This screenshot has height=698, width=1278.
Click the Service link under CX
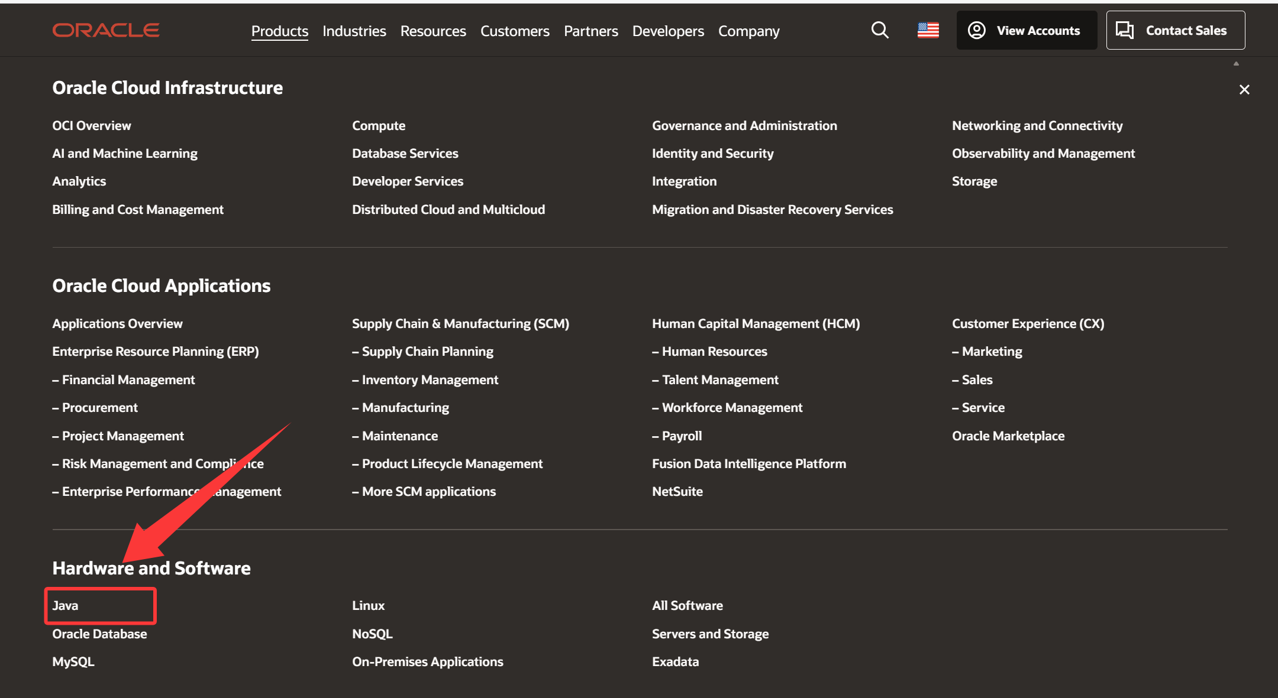pyautogui.click(x=978, y=407)
